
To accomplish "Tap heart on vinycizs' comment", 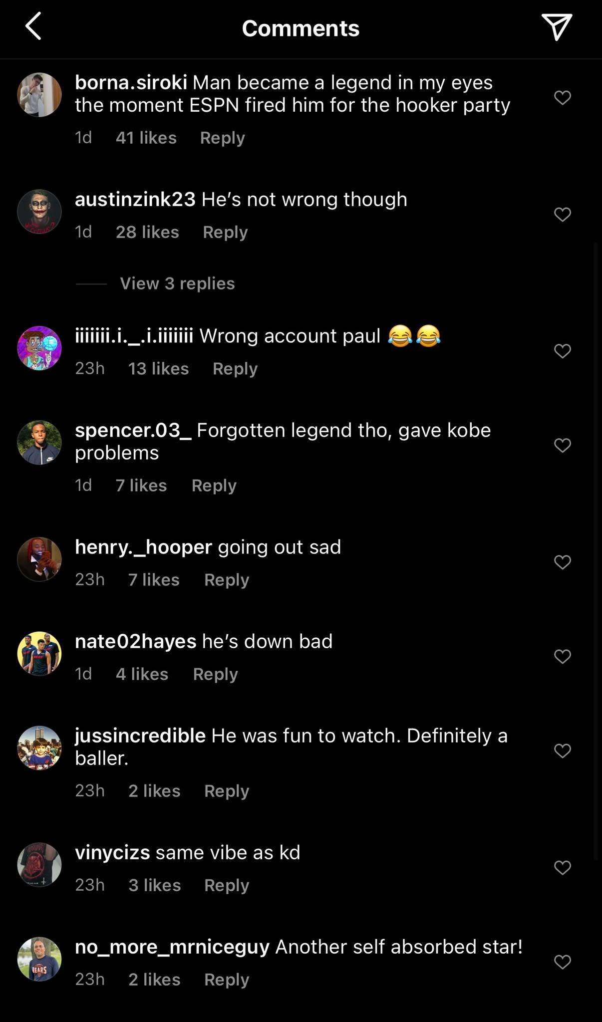I will click(x=562, y=868).
